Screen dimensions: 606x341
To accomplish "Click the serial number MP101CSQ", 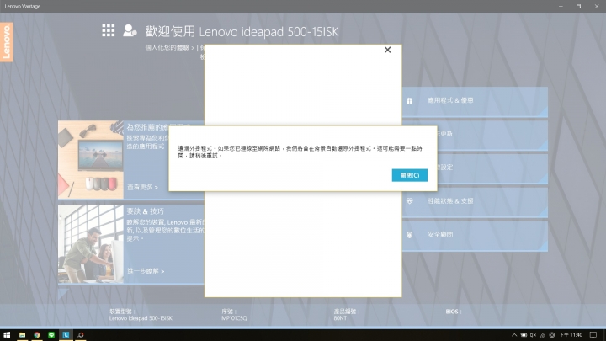I will 234,318.
